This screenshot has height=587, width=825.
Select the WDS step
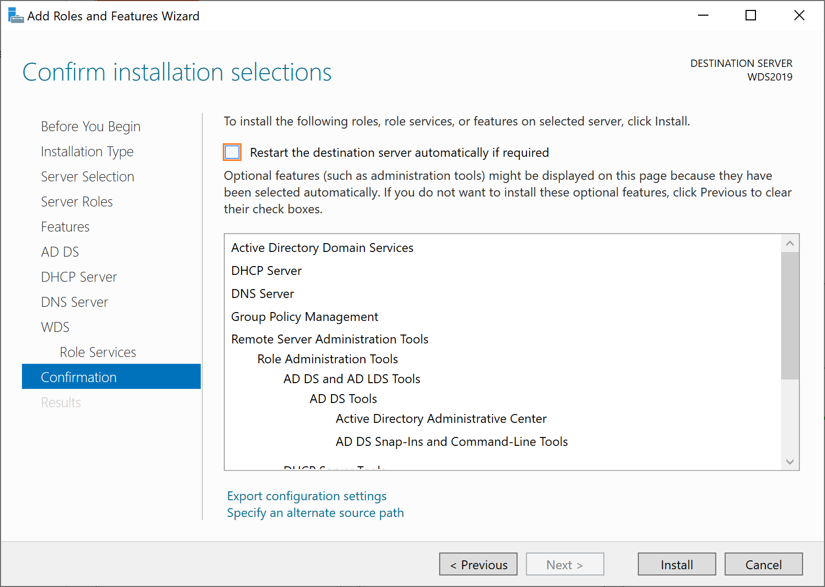pyautogui.click(x=55, y=327)
